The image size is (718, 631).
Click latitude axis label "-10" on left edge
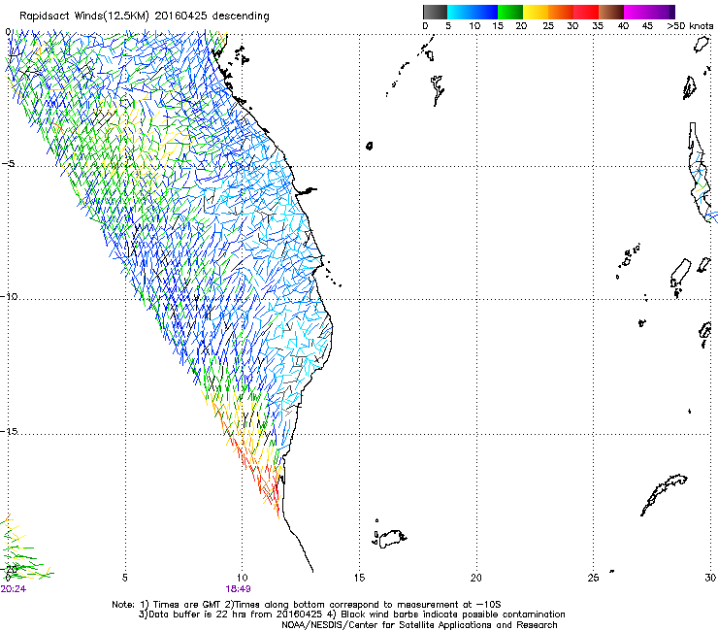click(x=9, y=296)
